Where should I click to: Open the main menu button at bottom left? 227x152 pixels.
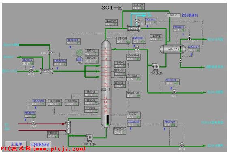(16, 144)
